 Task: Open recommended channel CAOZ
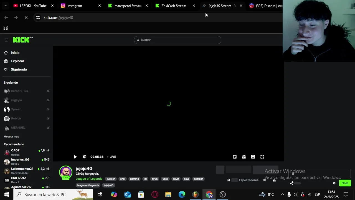[27, 152]
